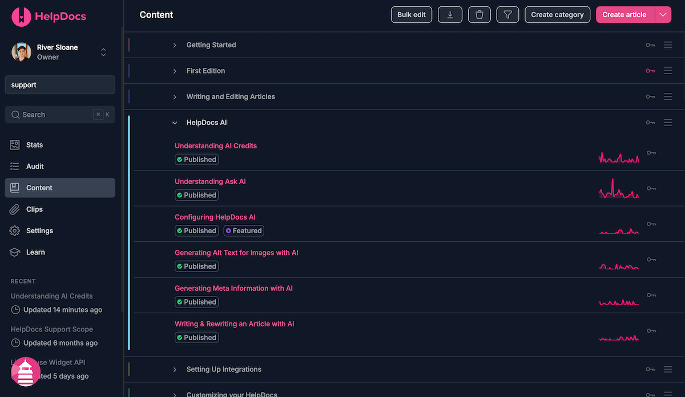Image resolution: width=685 pixels, height=397 pixels.
Task: Click the Create category button
Action: point(557,15)
